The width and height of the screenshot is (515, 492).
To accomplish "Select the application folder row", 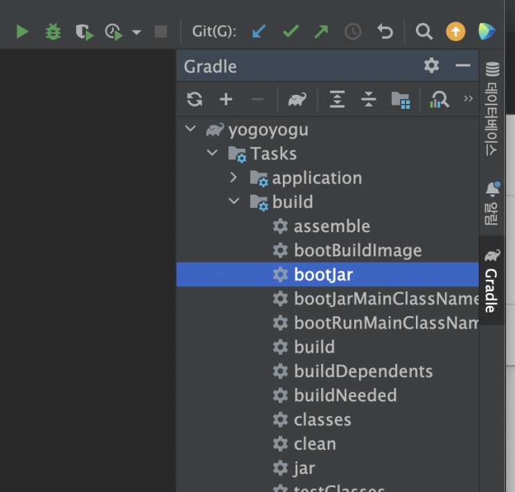I will 327,177.
